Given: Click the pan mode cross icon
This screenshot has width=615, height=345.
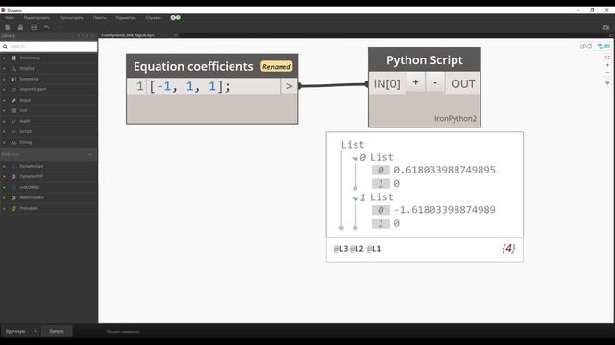Looking at the screenshot, I should tap(607, 83).
